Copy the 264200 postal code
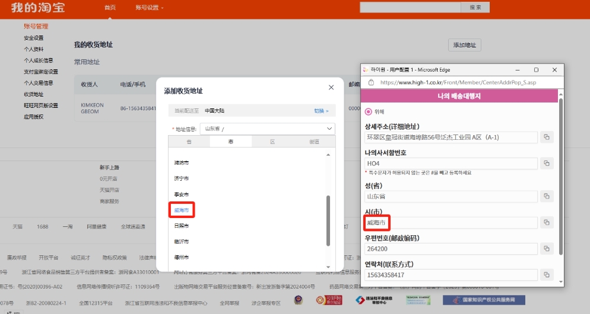The width and height of the screenshot is (590, 314). (x=547, y=249)
